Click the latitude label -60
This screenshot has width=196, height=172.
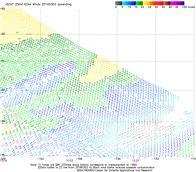[x=2, y=9]
